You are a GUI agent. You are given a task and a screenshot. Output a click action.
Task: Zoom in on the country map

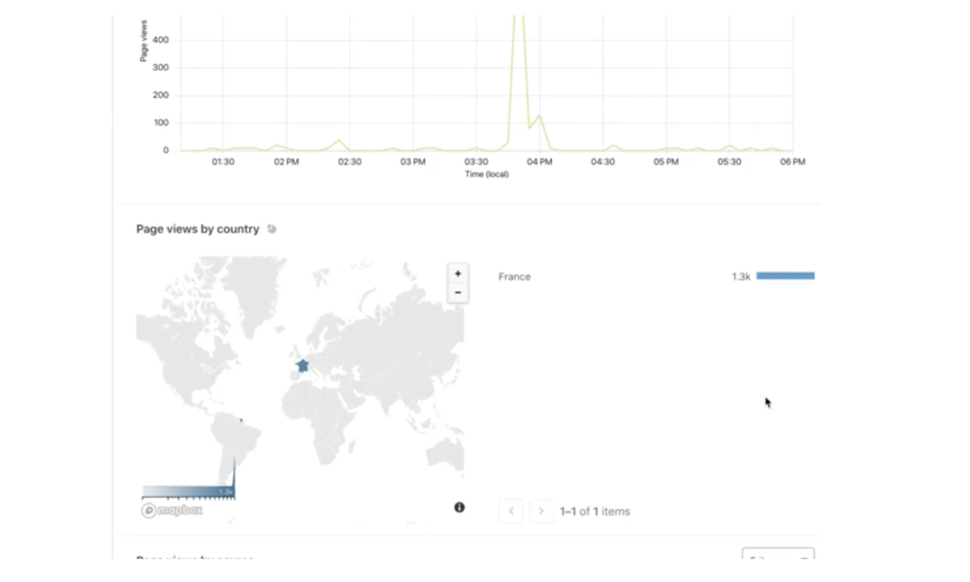point(457,275)
